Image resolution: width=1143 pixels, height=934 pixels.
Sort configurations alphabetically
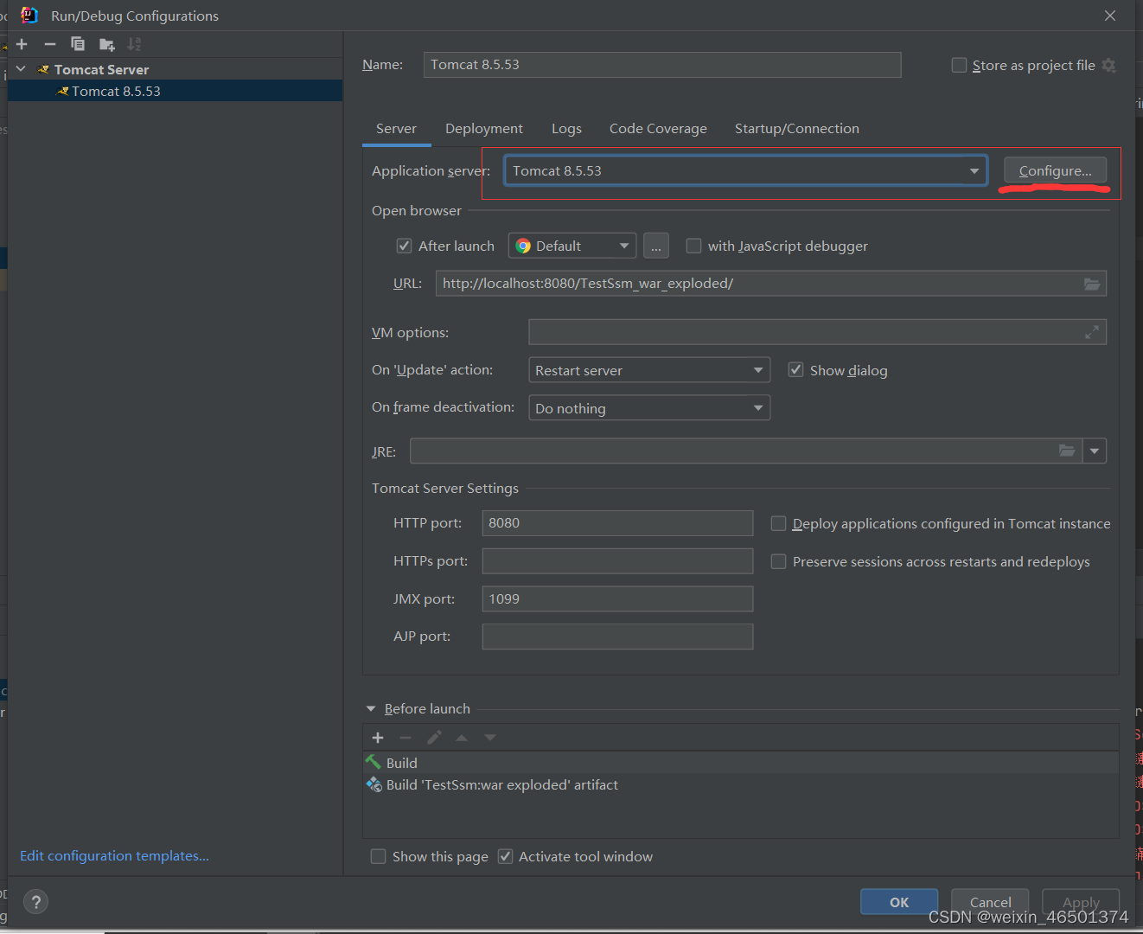pyautogui.click(x=134, y=44)
